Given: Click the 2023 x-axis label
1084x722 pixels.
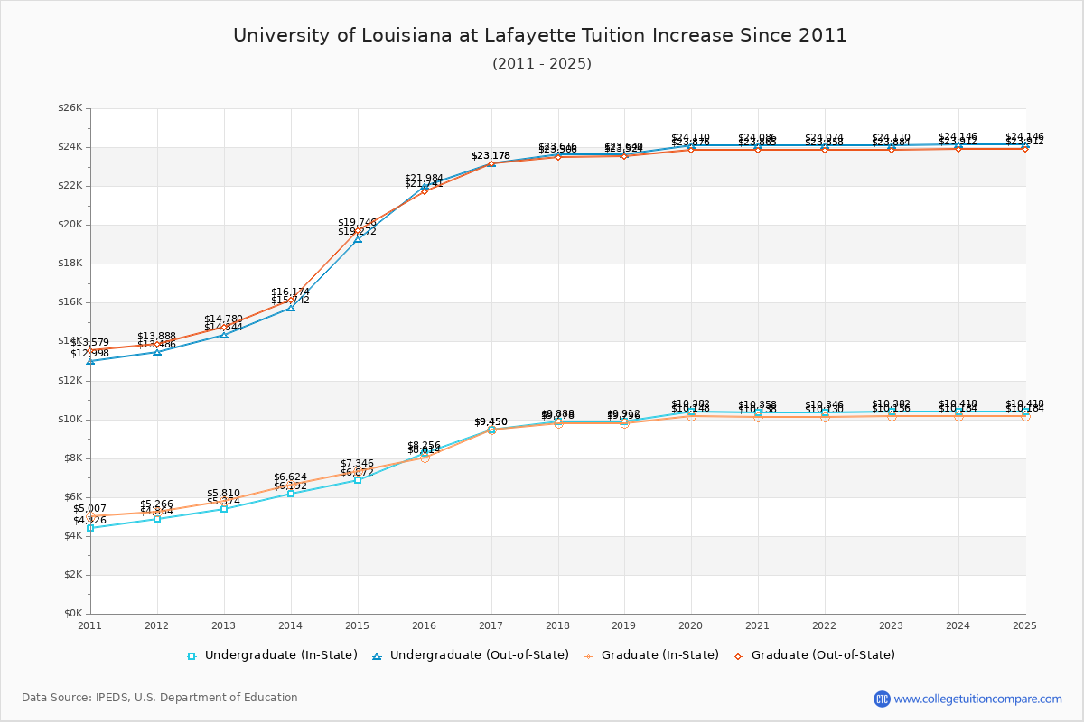Looking at the screenshot, I should coord(892,625).
